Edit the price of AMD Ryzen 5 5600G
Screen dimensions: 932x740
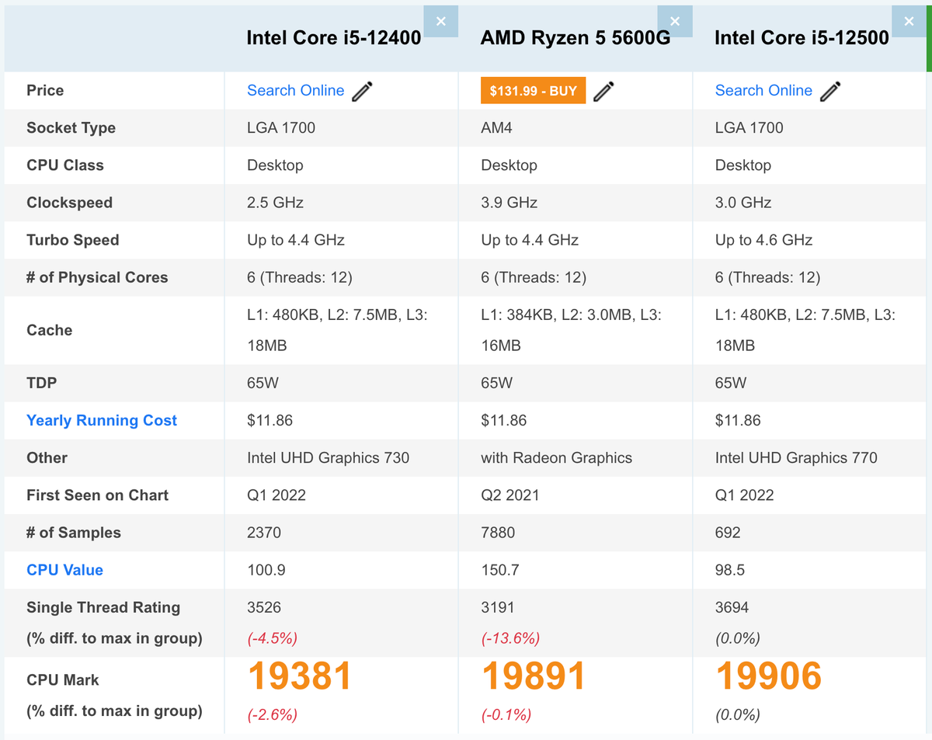point(604,91)
